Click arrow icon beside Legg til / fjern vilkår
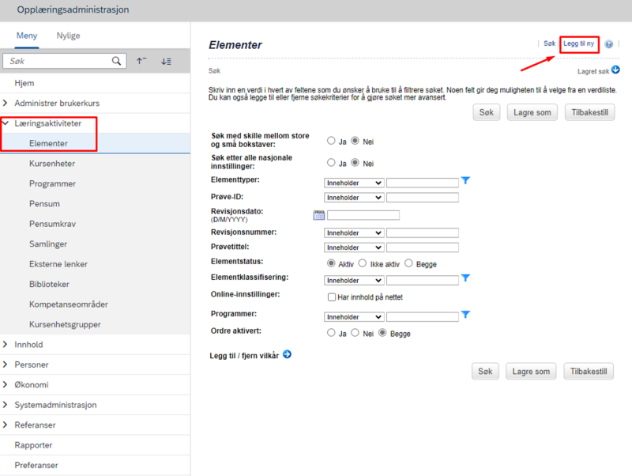 point(287,354)
